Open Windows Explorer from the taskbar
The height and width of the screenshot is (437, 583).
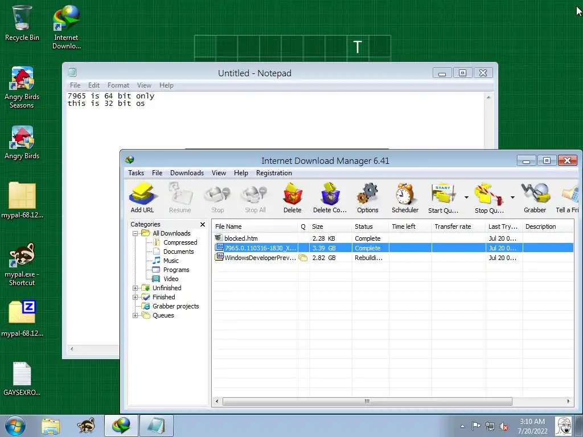click(51, 426)
